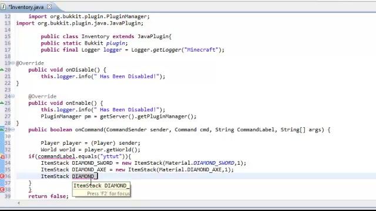This screenshot has width=376, height=211.
Task: Click the override marker triangle at line 25
Action: (2, 103)
